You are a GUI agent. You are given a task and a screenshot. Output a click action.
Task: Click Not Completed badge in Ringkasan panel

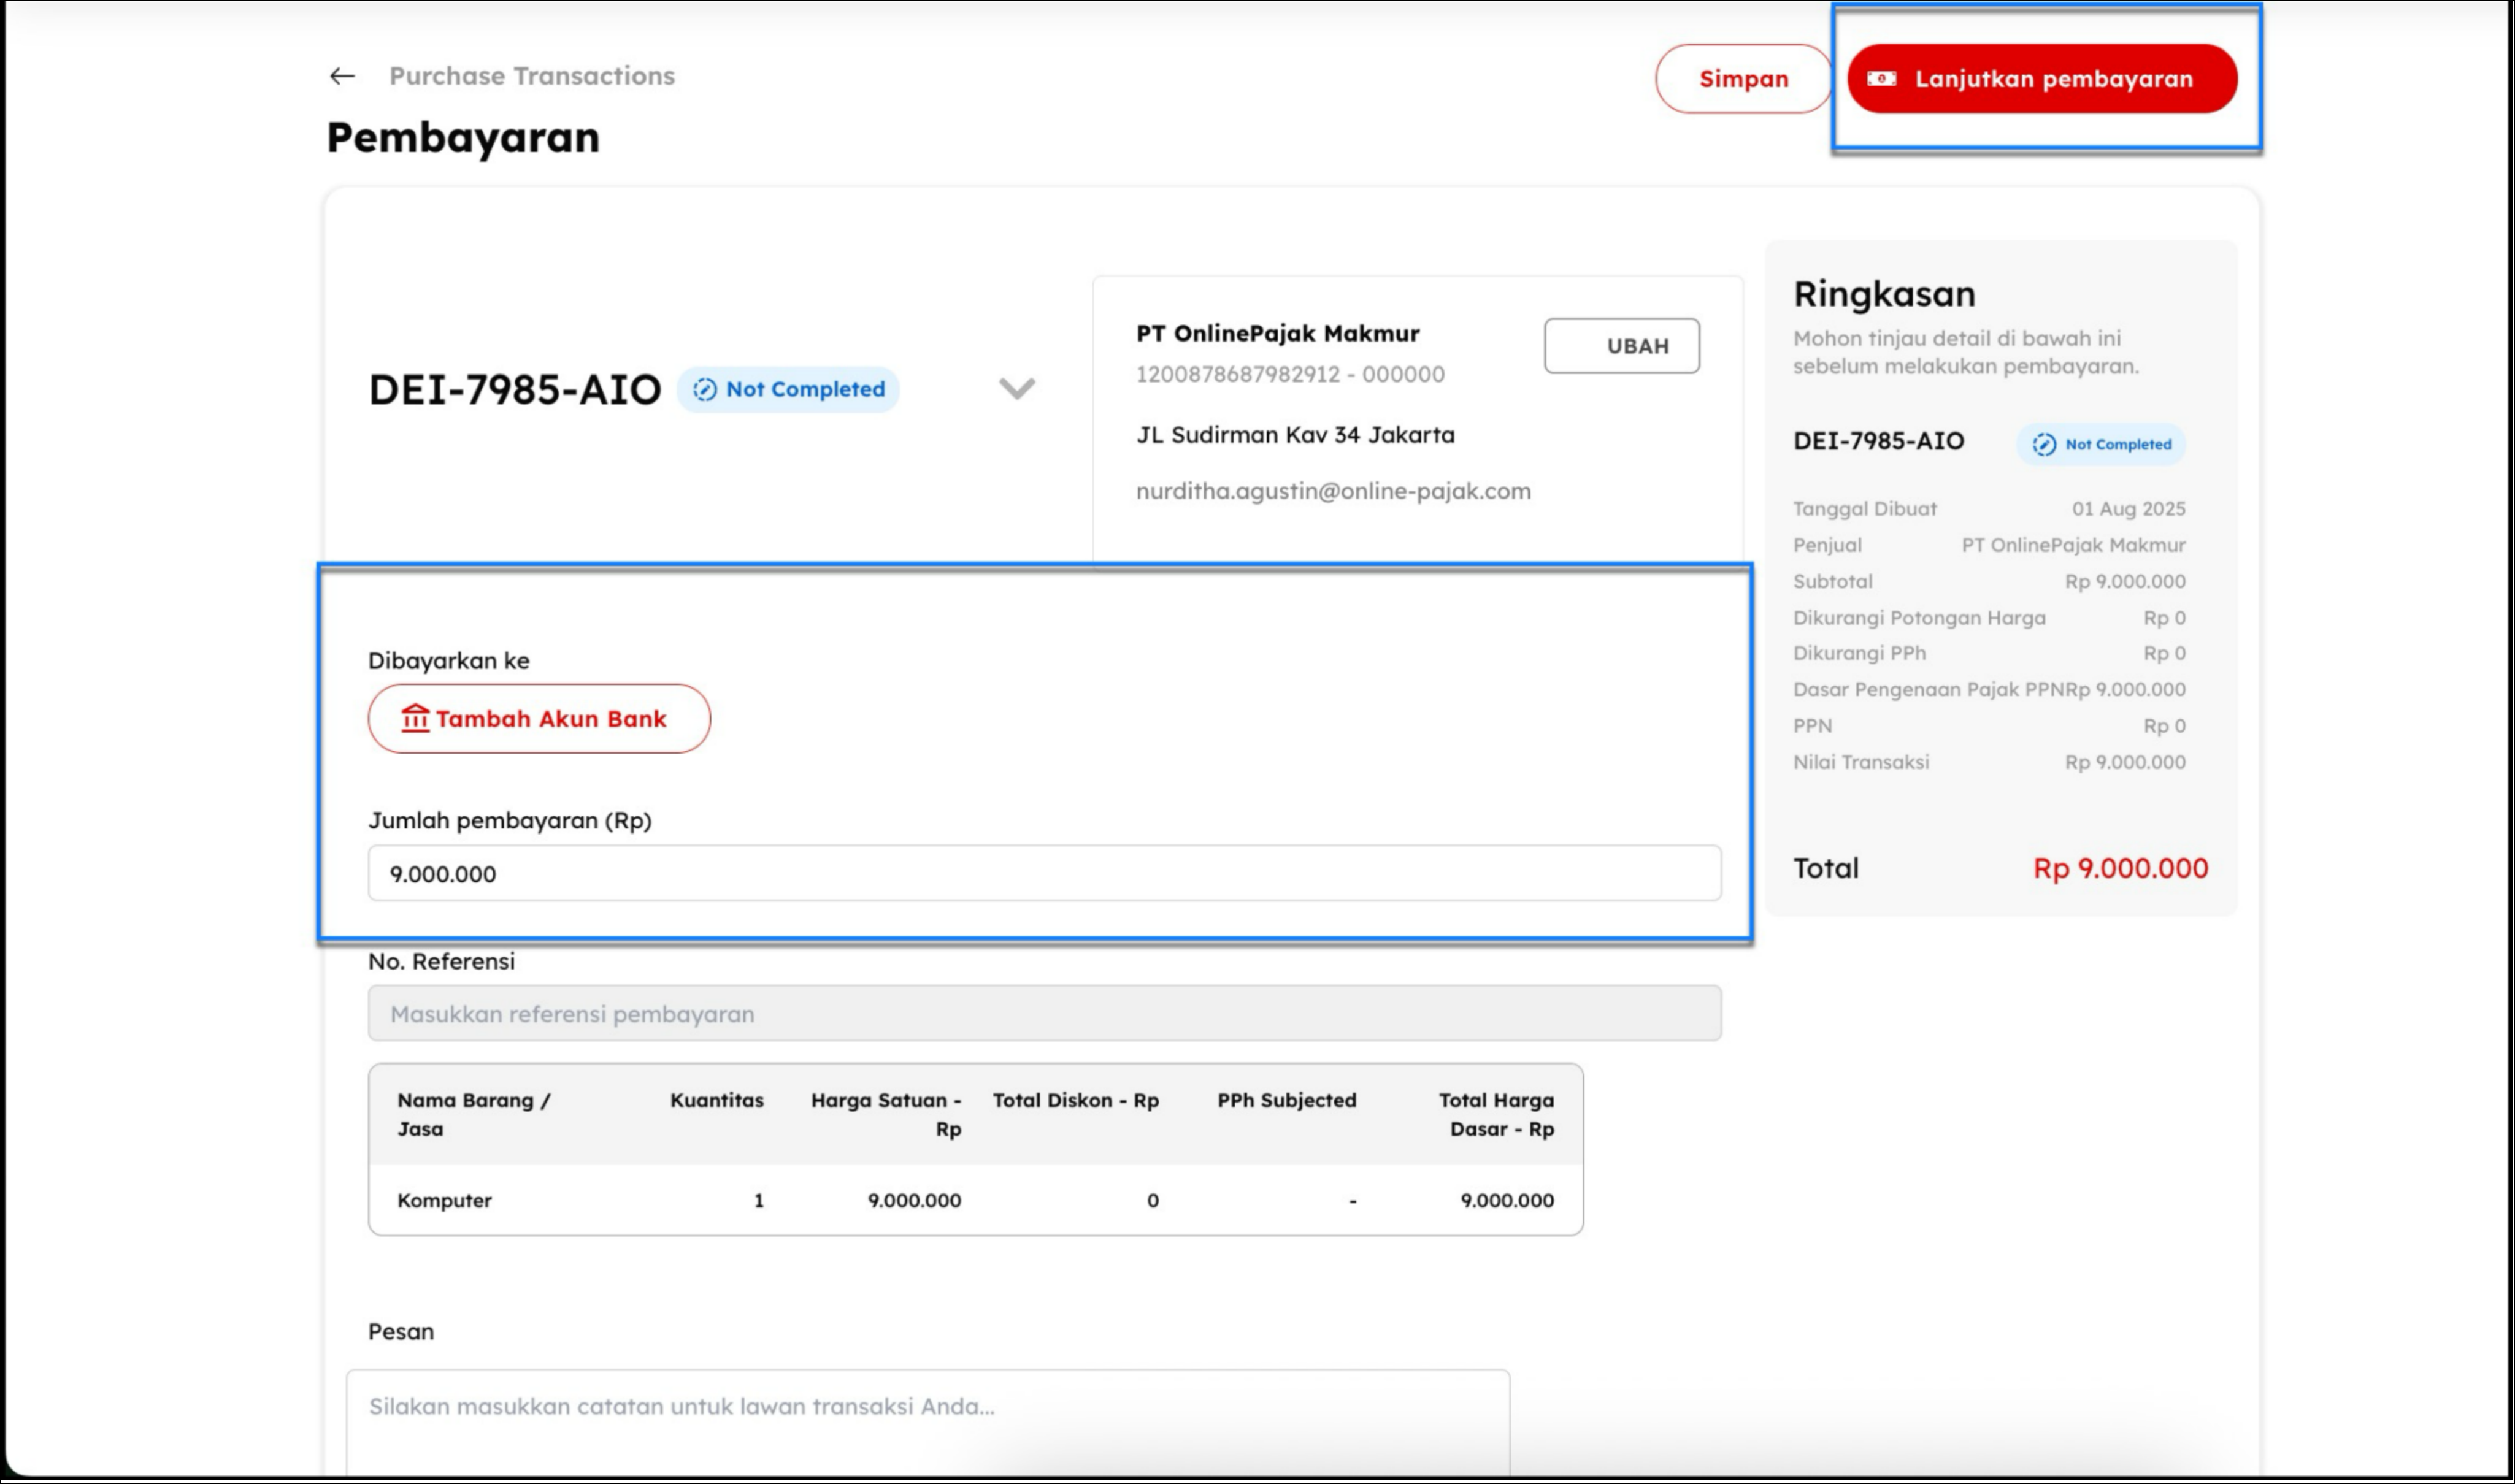tap(2101, 444)
